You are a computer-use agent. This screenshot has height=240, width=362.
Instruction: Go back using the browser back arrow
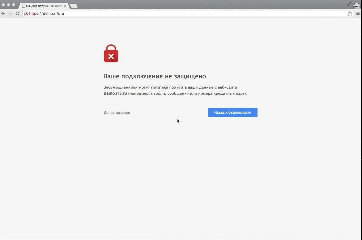(3, 13)
